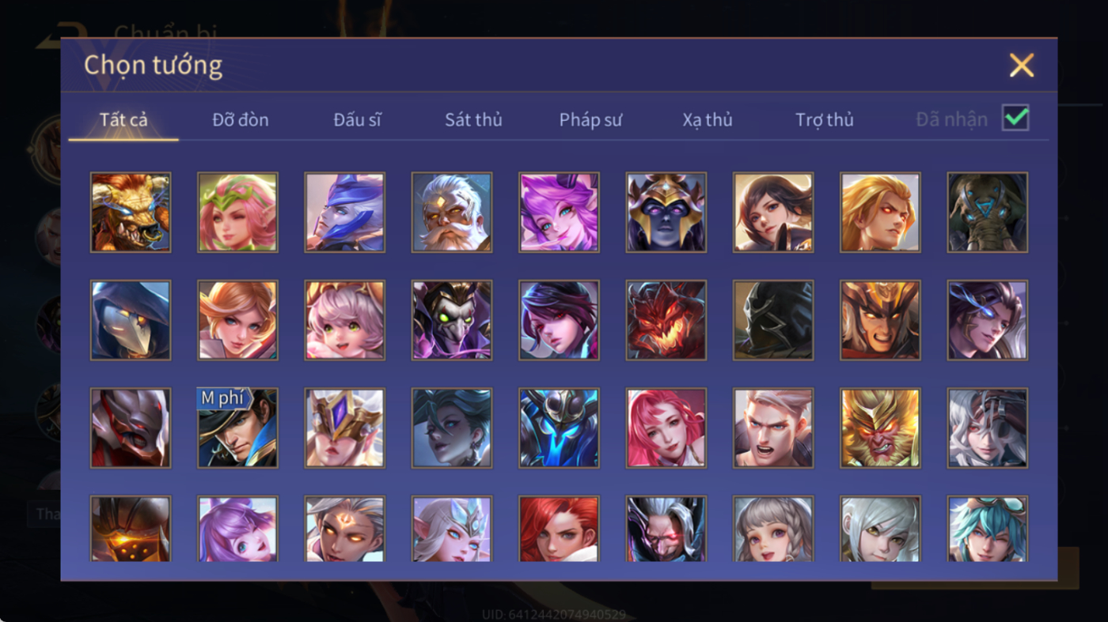
Task: Choose the hero with 'M phí' badge
Action: [237, 428]
